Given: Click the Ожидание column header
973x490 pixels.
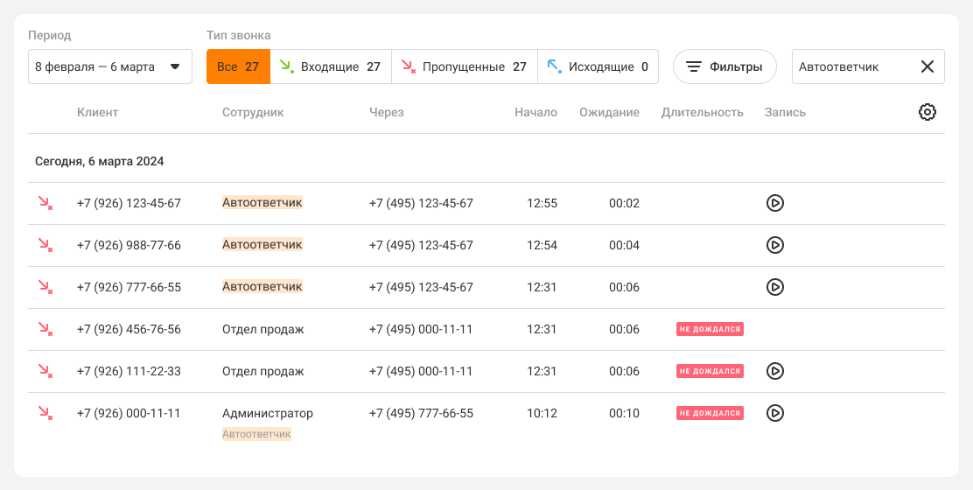Looking at the screenshot, I should pos(609,112).
